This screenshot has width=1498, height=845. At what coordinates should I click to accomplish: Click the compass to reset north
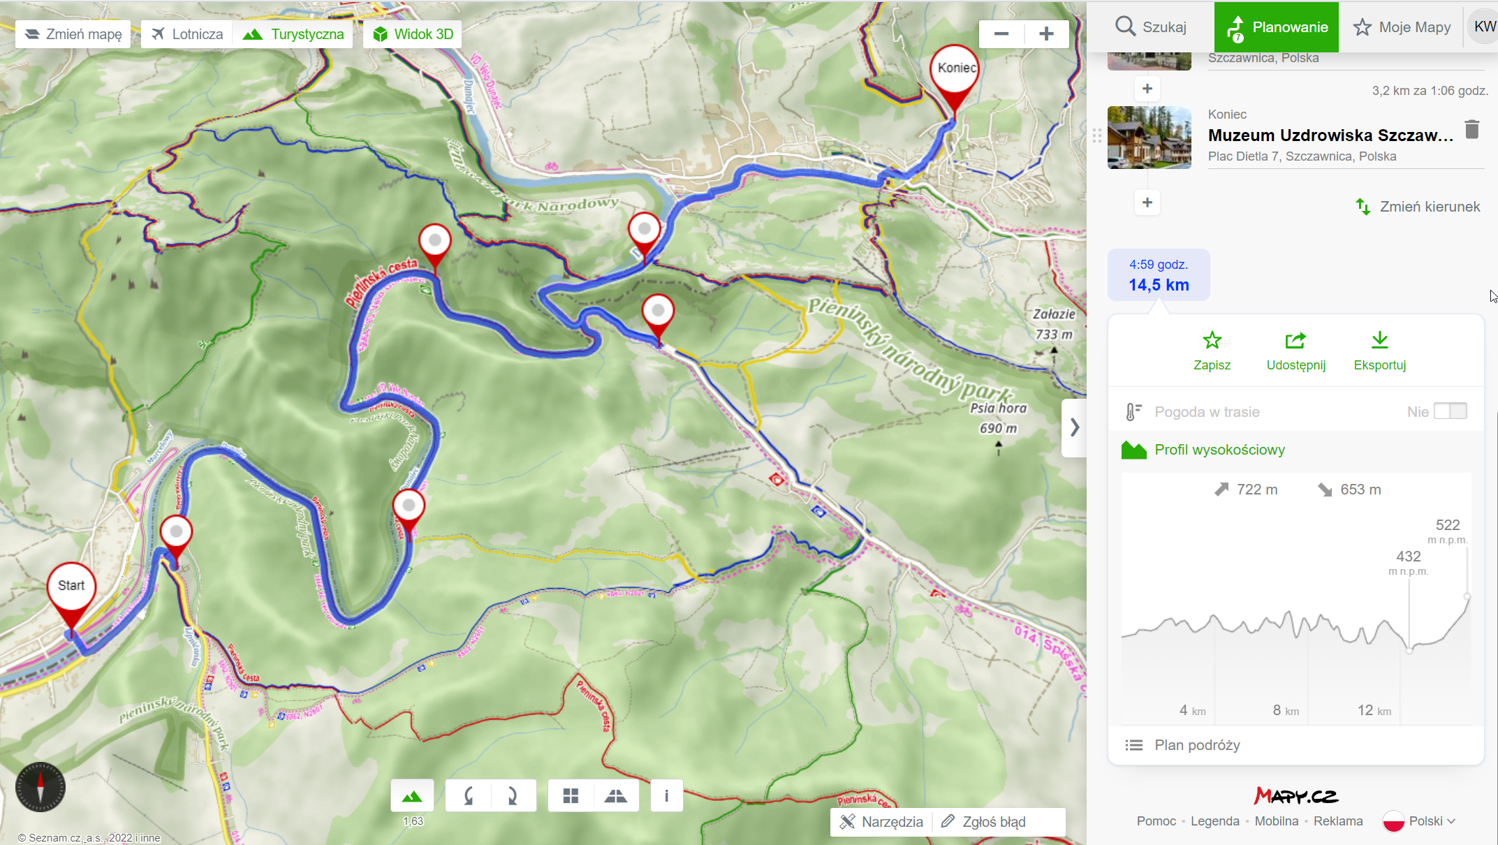click(x=41, y=786)
